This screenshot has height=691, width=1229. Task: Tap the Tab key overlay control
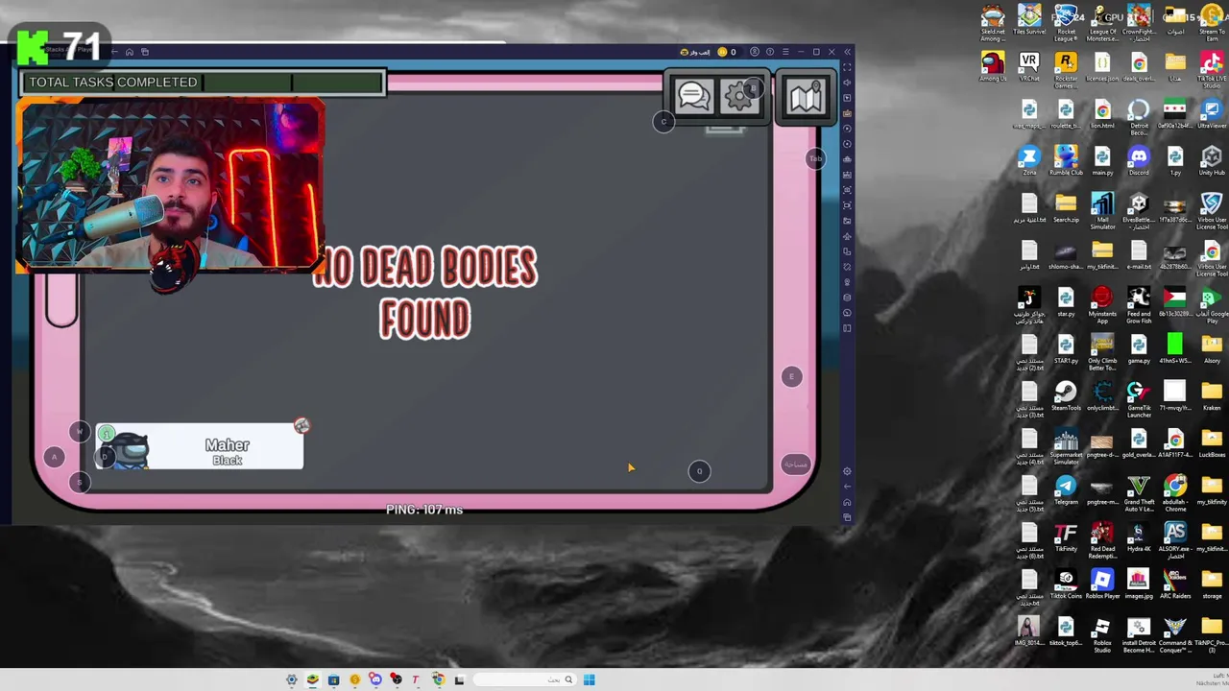click(x=815, y=158)
